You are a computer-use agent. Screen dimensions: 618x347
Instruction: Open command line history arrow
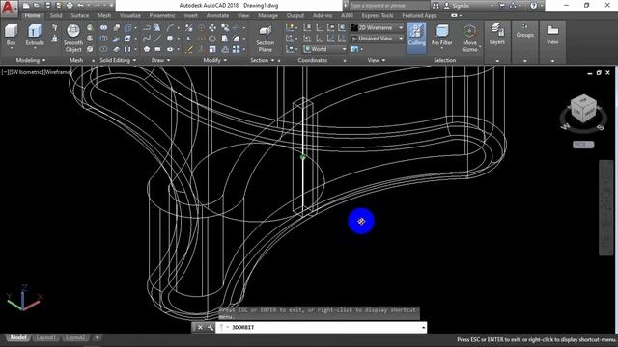pos(423,328)
